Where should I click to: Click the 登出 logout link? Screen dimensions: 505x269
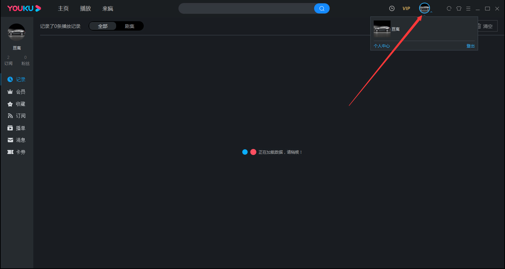click(x=470, y=46)
